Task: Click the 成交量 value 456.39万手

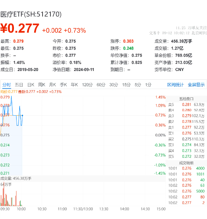Action: [x=181, y=41]
